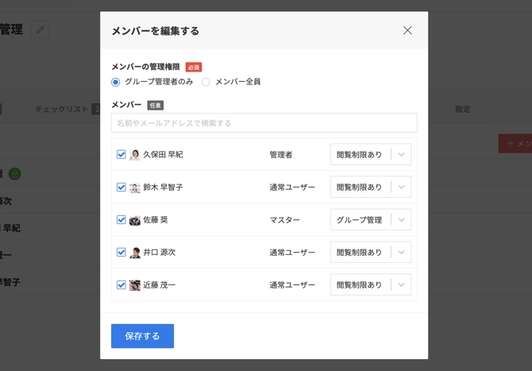The width and height of the screenshot is (532, 371).
Task: Click 必須 badge next to メンバーの管理権限
Action: point(194,68)
